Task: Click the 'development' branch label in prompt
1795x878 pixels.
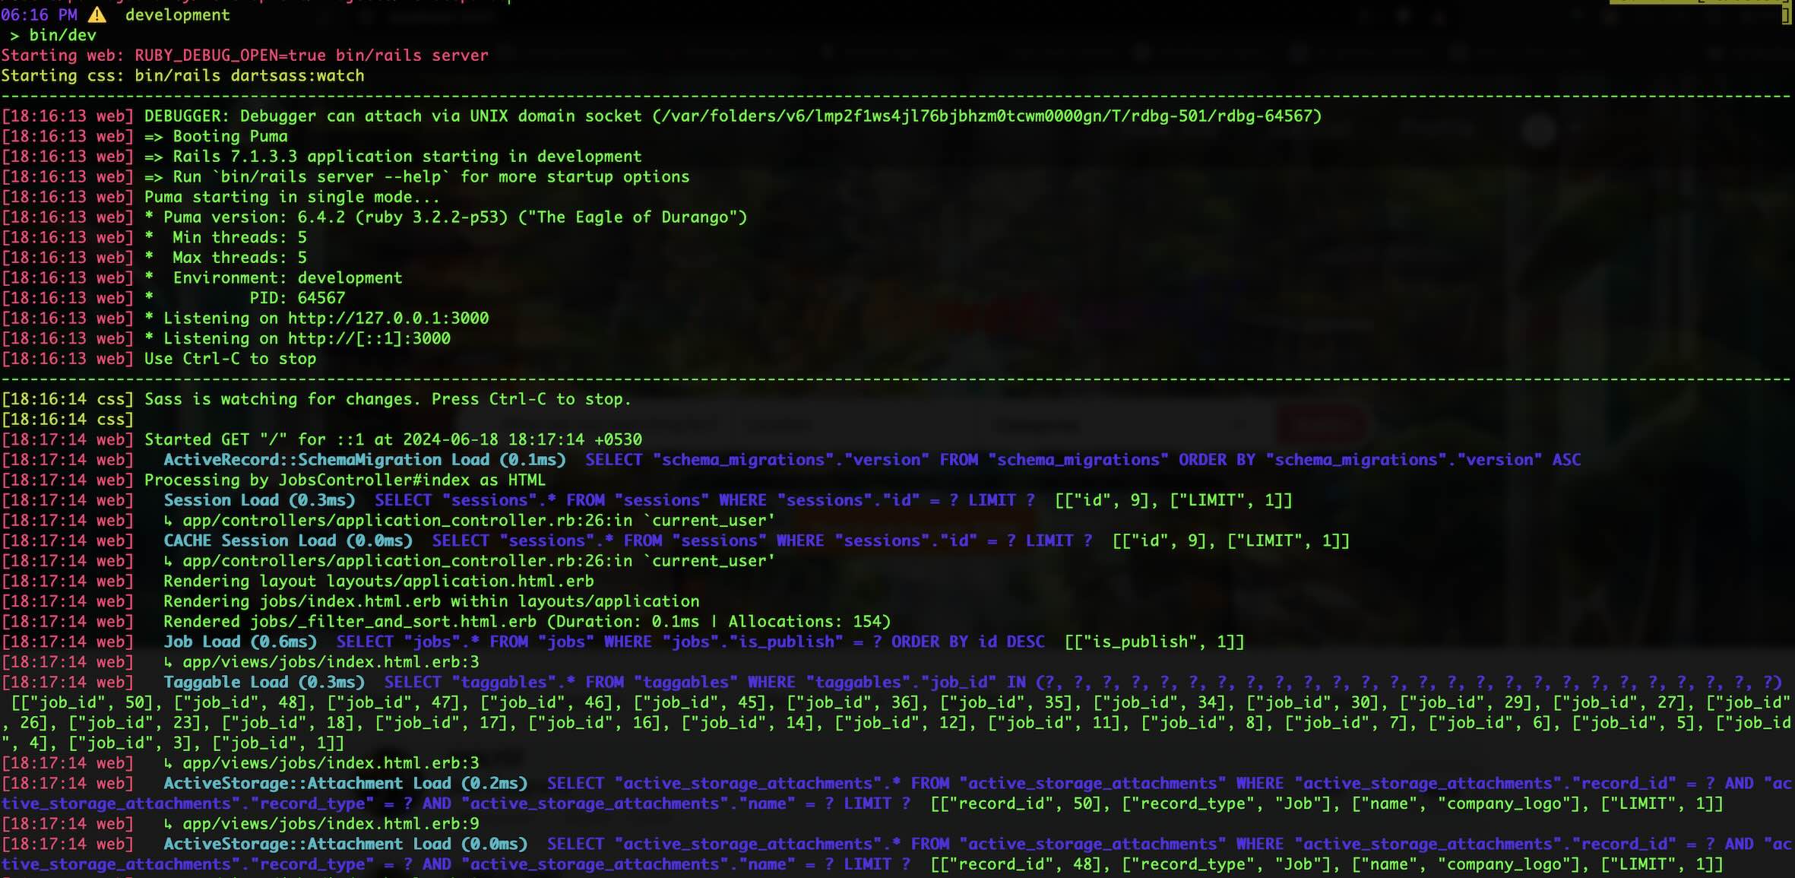Action: point(177,15)
